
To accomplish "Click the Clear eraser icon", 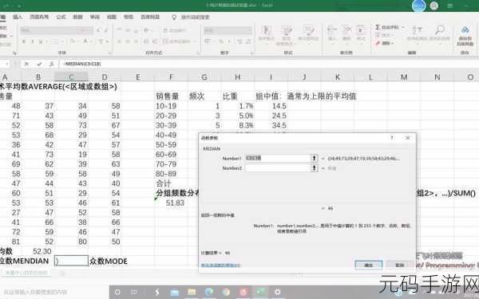I will pos(378,43).
